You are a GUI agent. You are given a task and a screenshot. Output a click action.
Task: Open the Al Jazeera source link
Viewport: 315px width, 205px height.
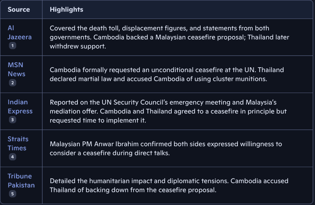19,32
